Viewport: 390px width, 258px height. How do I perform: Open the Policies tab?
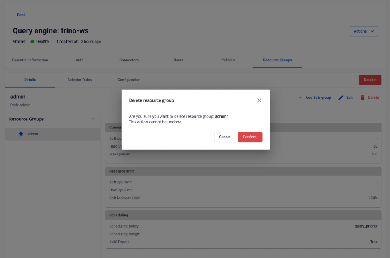pyautogui.click(x=228, y=60)
